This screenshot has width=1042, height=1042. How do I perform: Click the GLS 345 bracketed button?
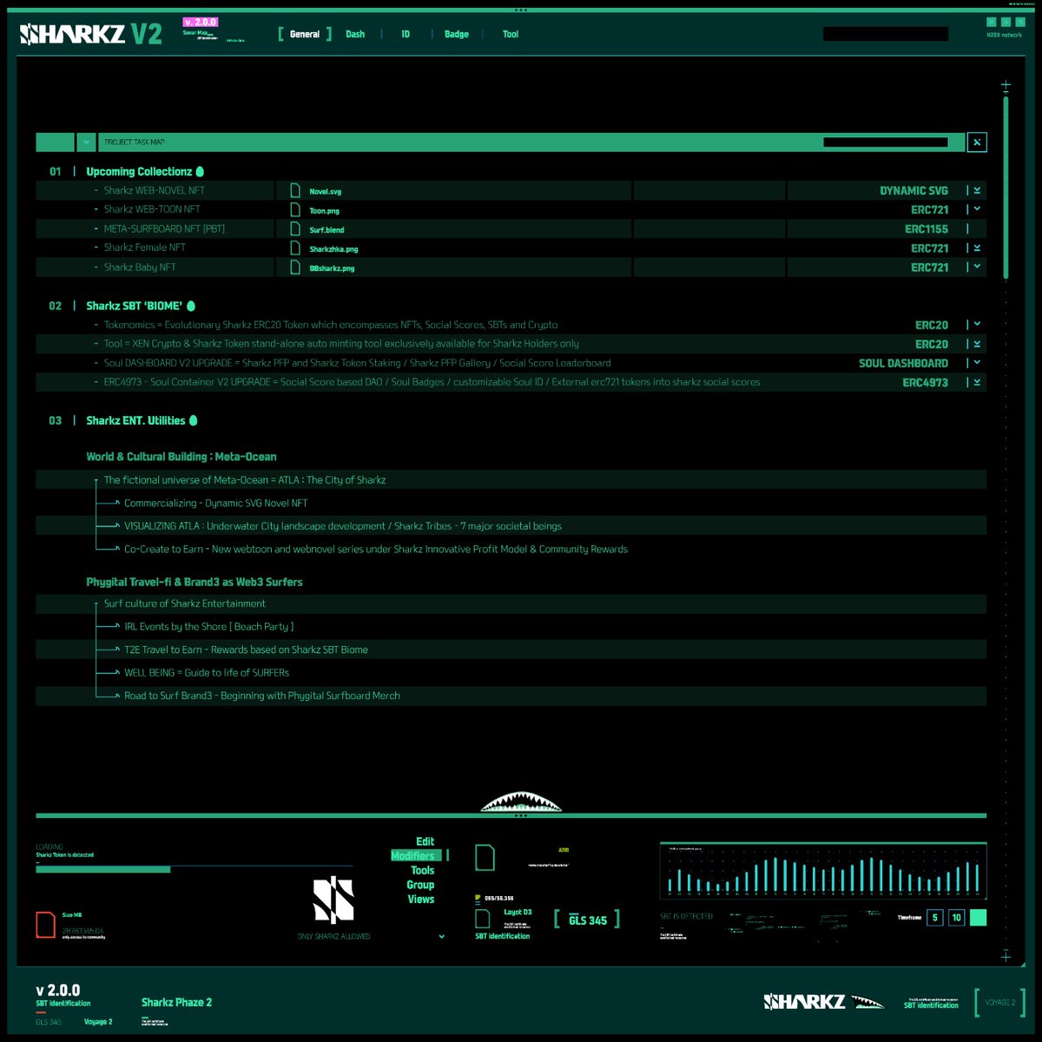pos(588,920)
